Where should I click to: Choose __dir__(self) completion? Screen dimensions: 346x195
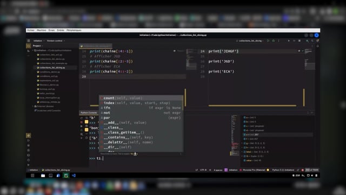[141, 147]
